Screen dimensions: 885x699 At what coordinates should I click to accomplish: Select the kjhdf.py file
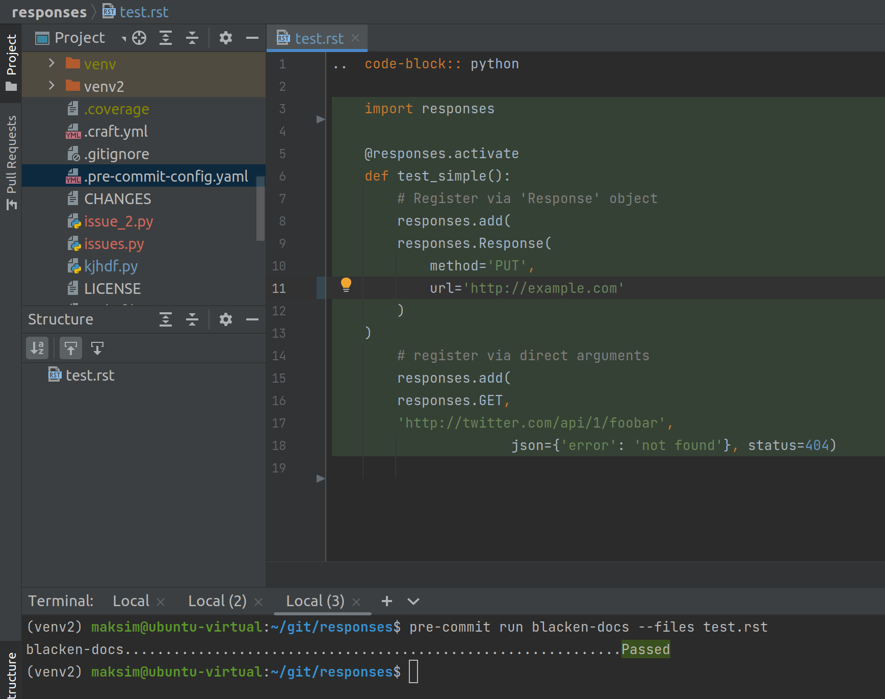[x=111, y=266]
